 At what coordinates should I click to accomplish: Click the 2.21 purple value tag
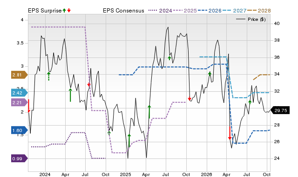(x=20, y=103)
